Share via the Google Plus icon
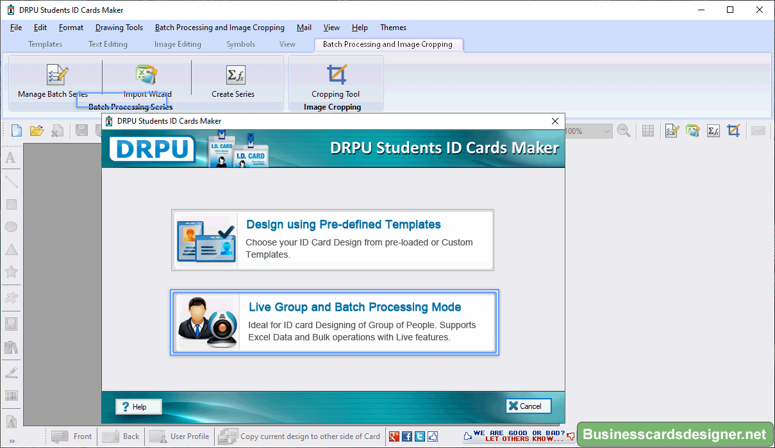The image size is (775, 448). (394, 436)
